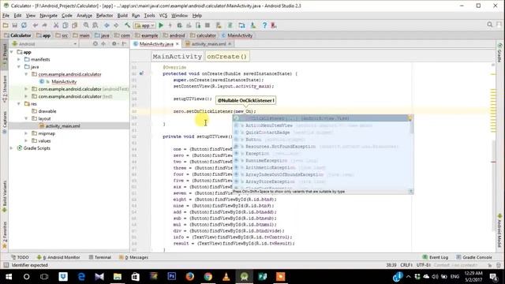Collapse the java folder node
This screenshot has height=284, width=505.
click(x=19, y=66)
